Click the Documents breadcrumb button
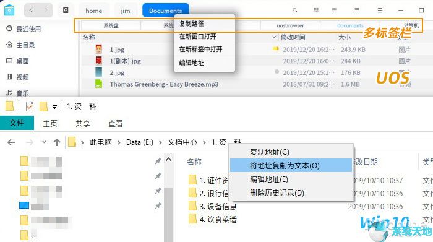 click(165, 11)
